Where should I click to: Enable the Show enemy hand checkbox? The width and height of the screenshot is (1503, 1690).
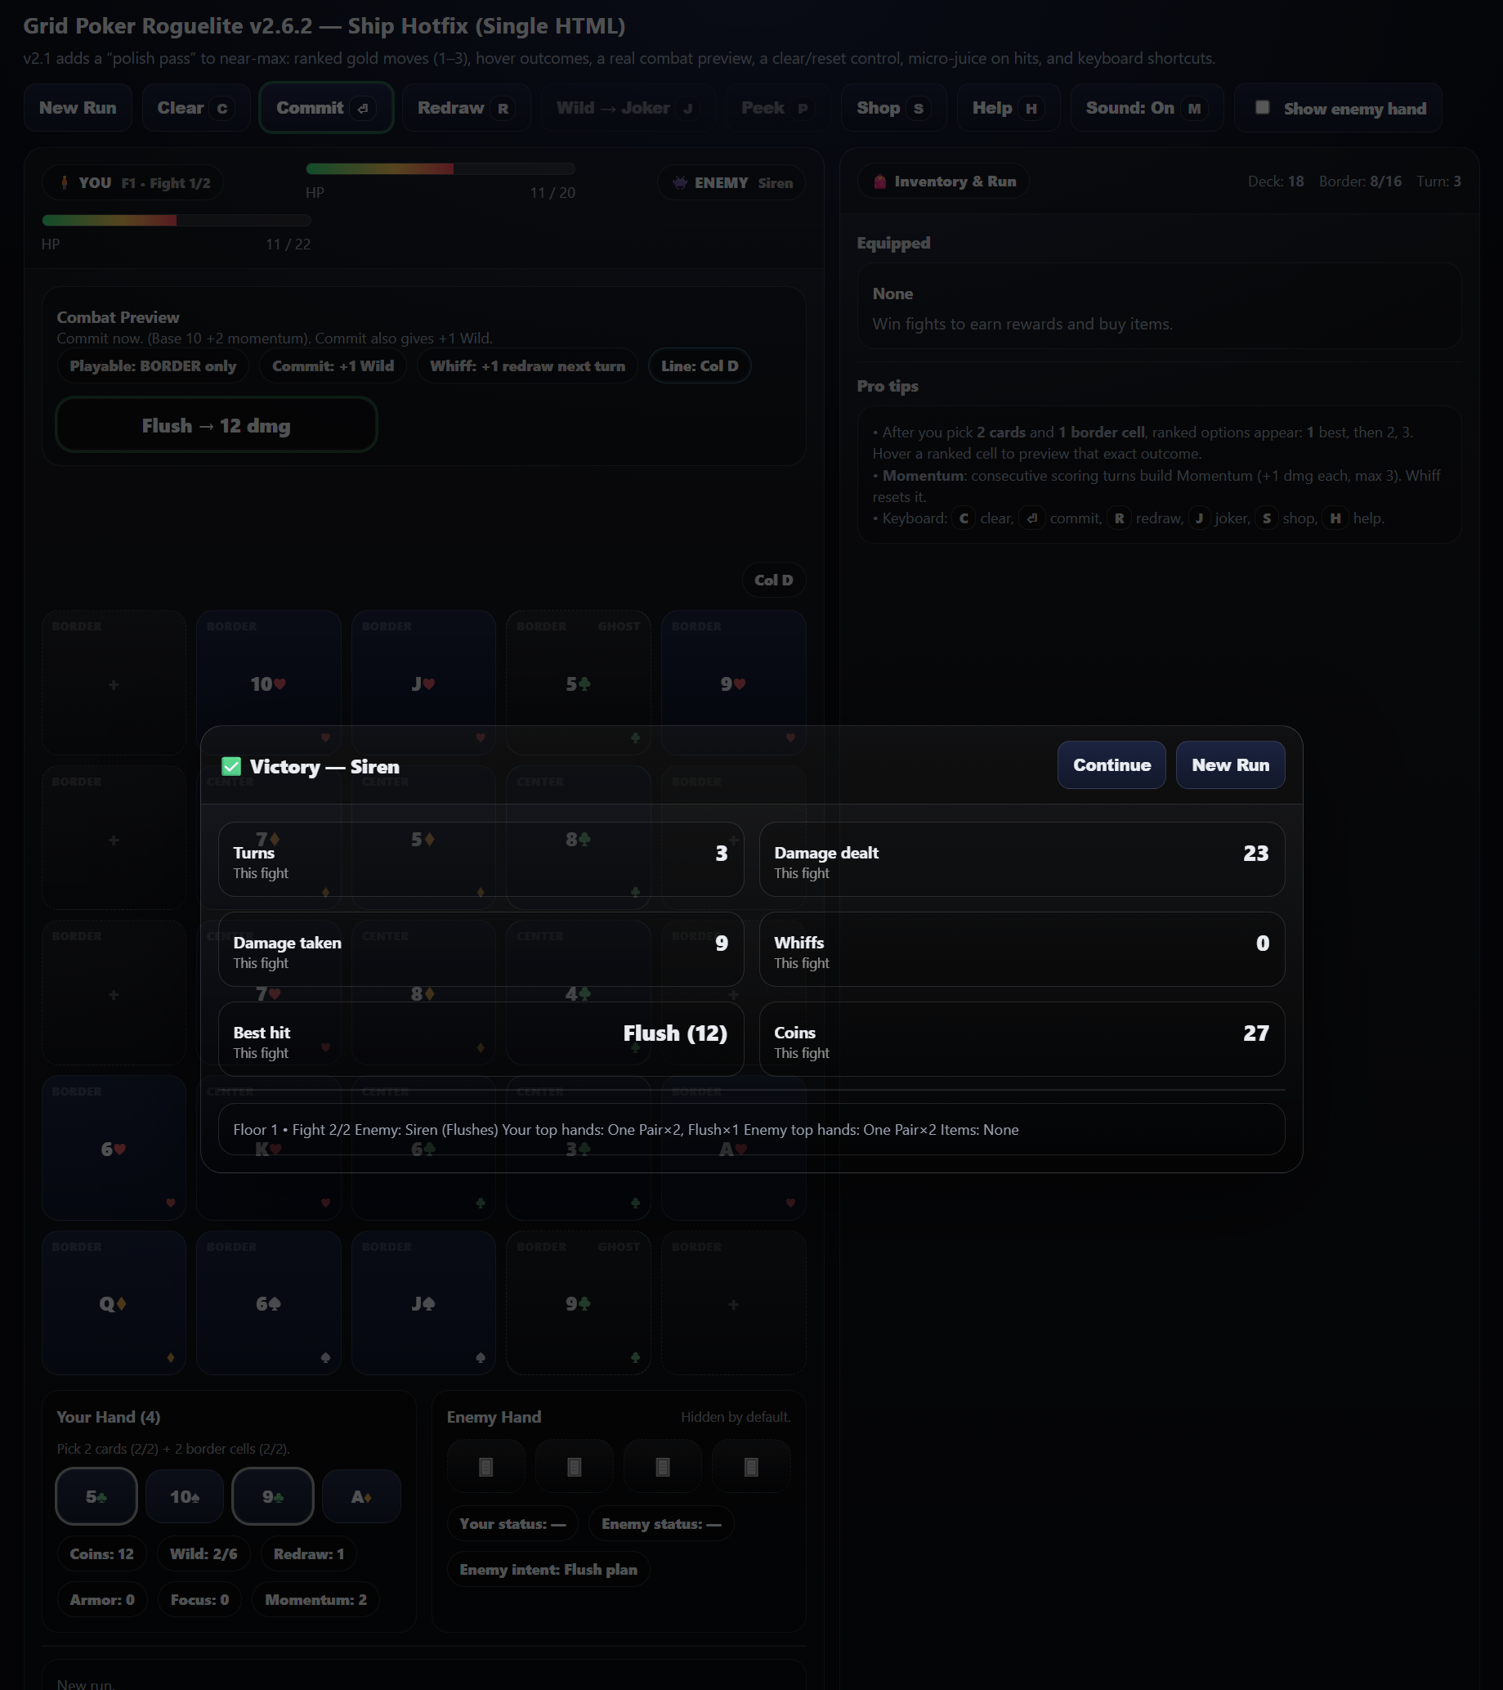click(1262, 107)
